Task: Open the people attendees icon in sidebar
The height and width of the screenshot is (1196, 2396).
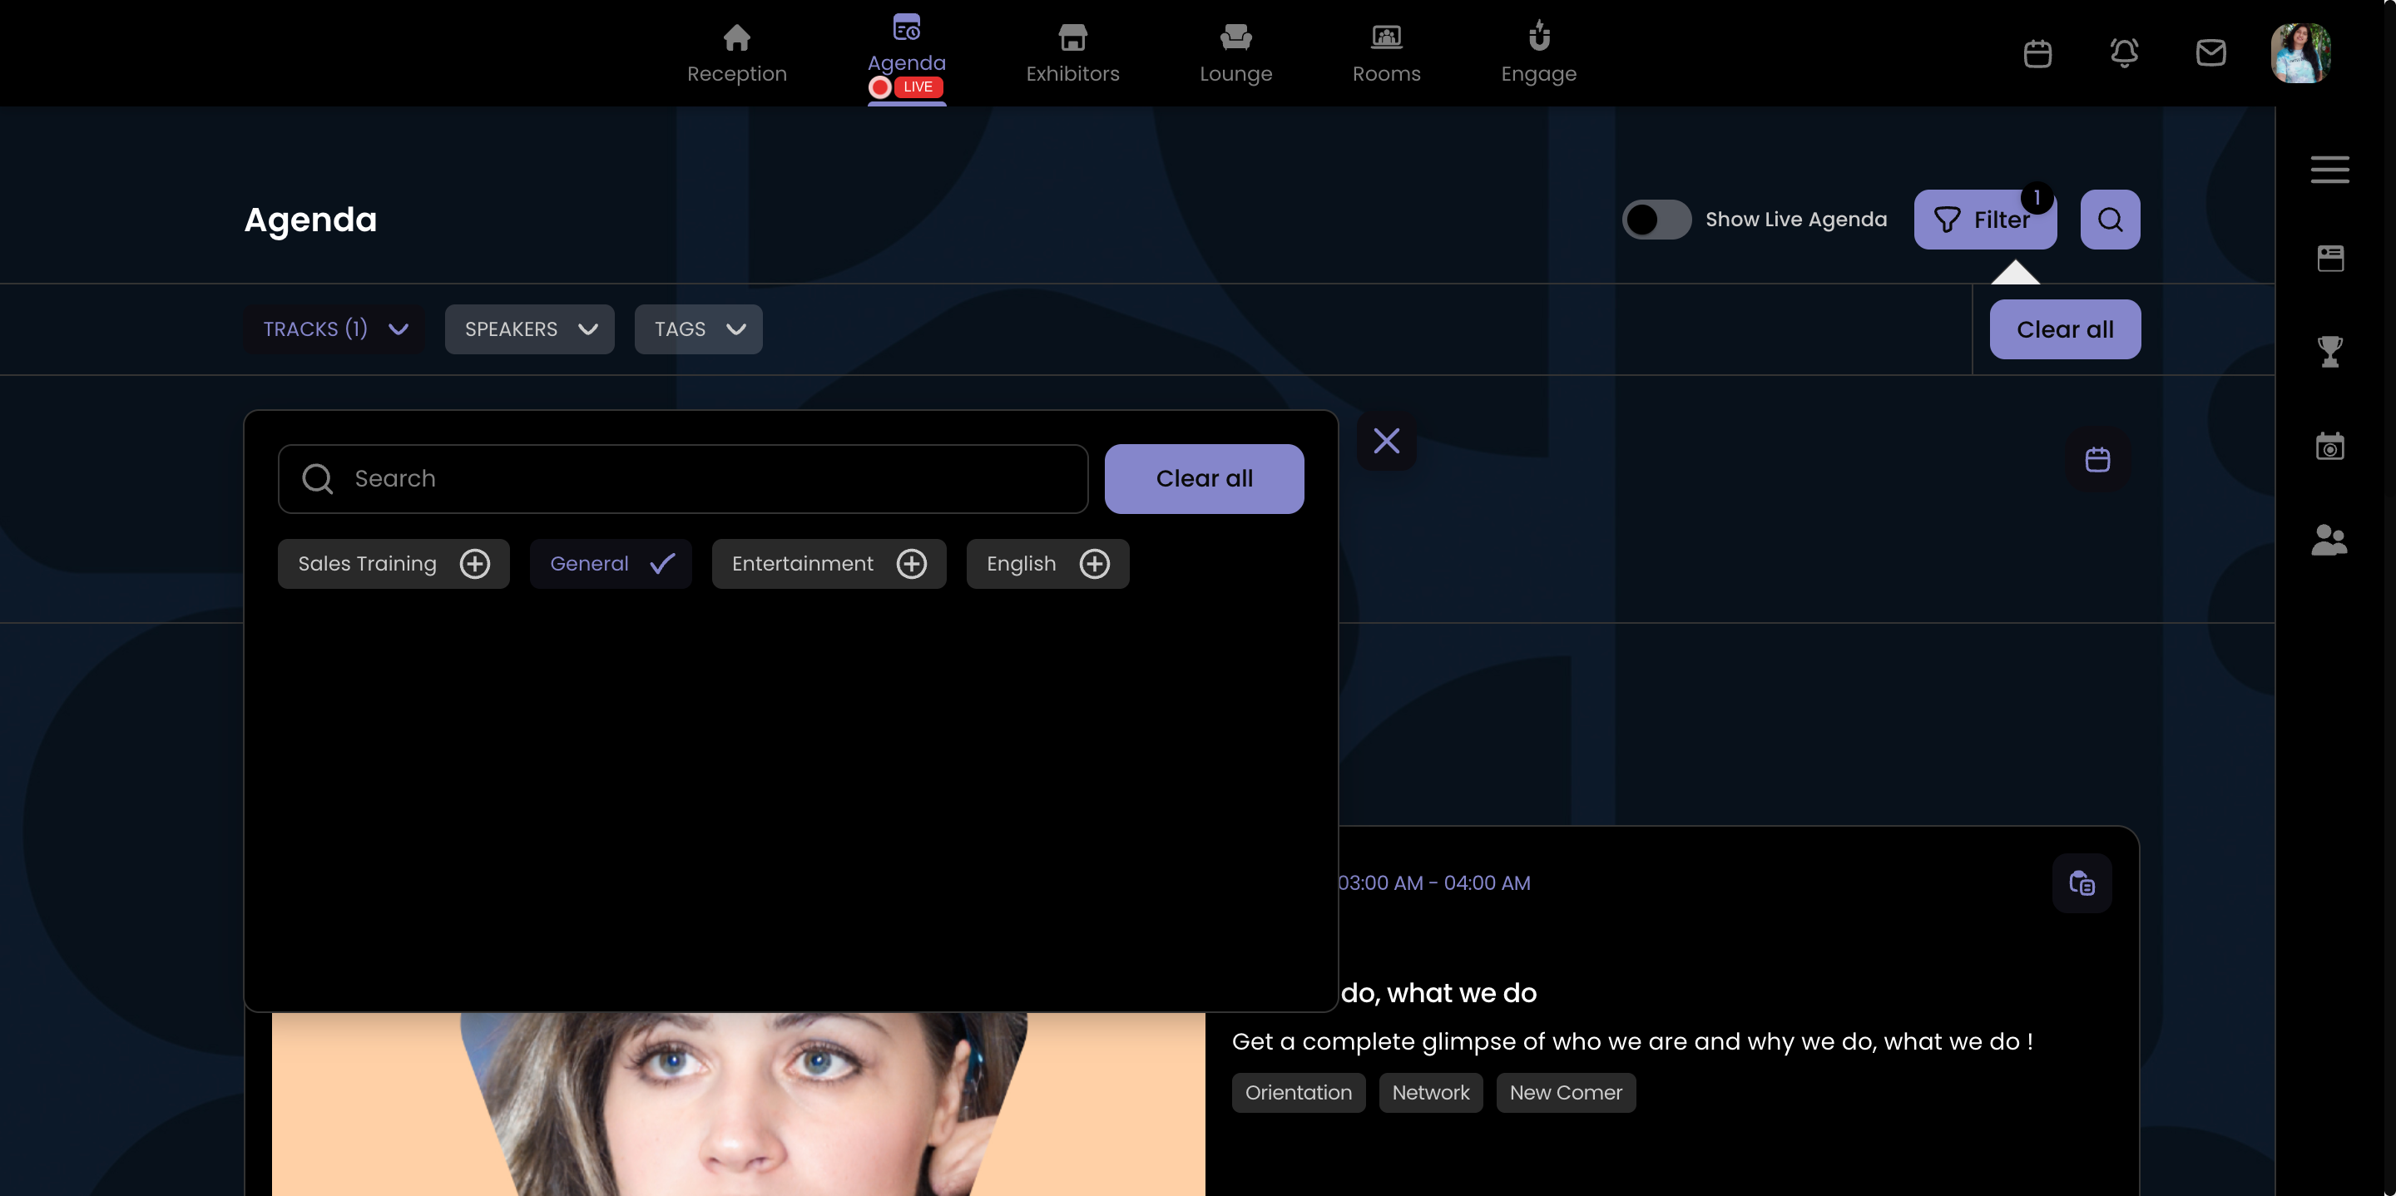Action: point(2329,540)
